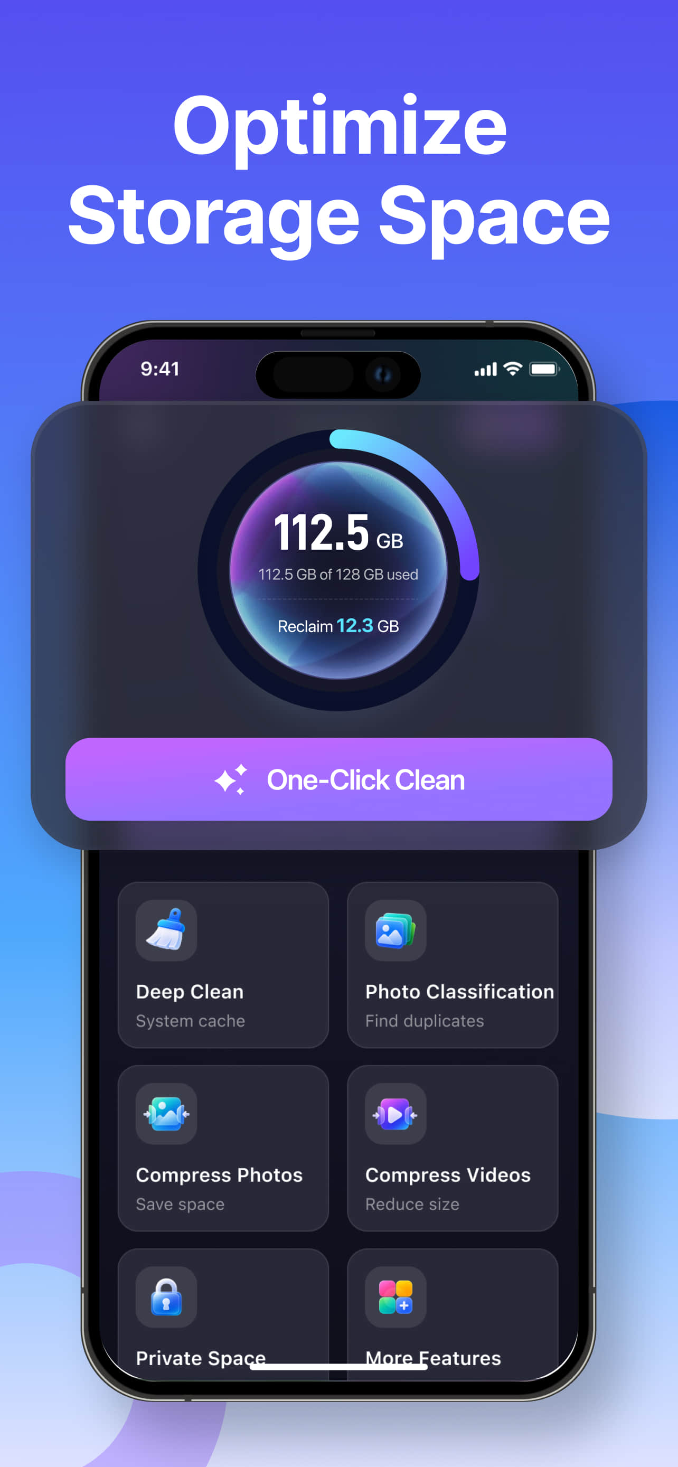Tap the Reclaim 12.3 GB text

click(338, 626)
